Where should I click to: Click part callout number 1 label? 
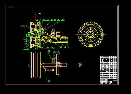pos(70,47)
